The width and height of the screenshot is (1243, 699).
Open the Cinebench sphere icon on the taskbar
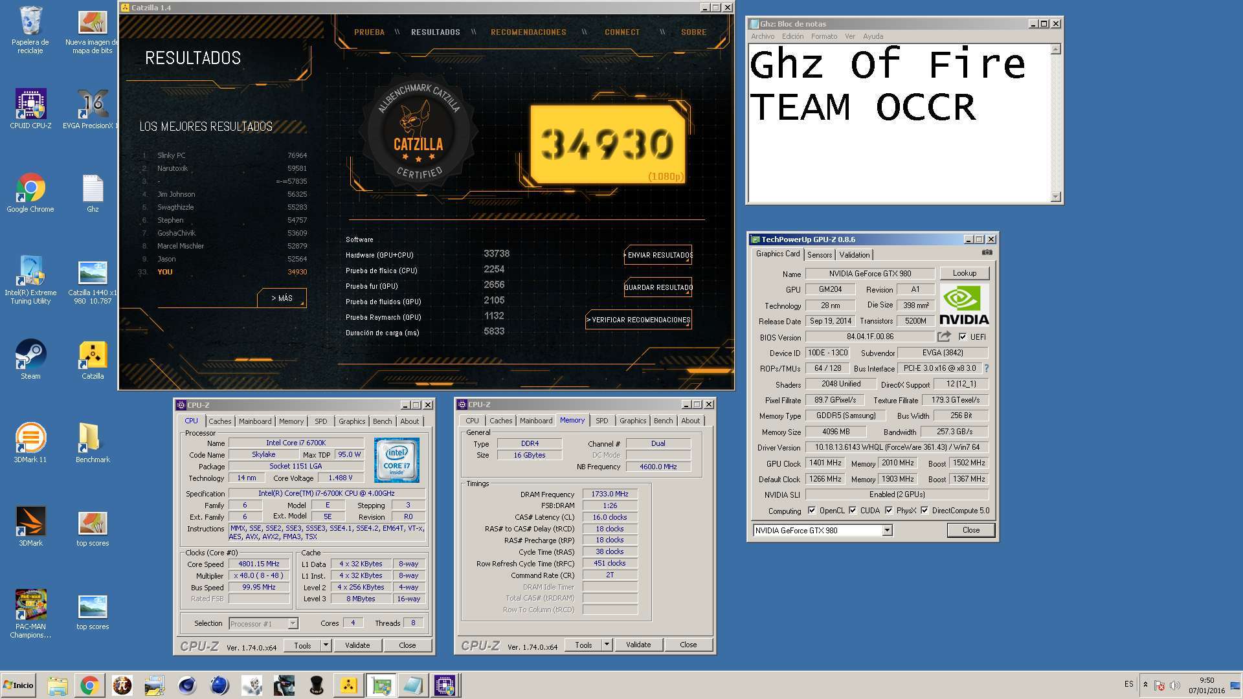[219, 685]
